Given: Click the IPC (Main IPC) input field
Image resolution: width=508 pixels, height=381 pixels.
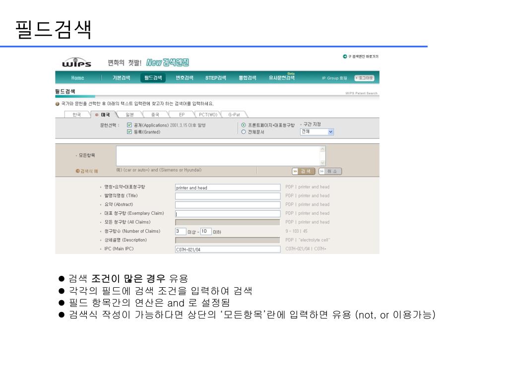Looking at the screenshot, I should [228, 249].
